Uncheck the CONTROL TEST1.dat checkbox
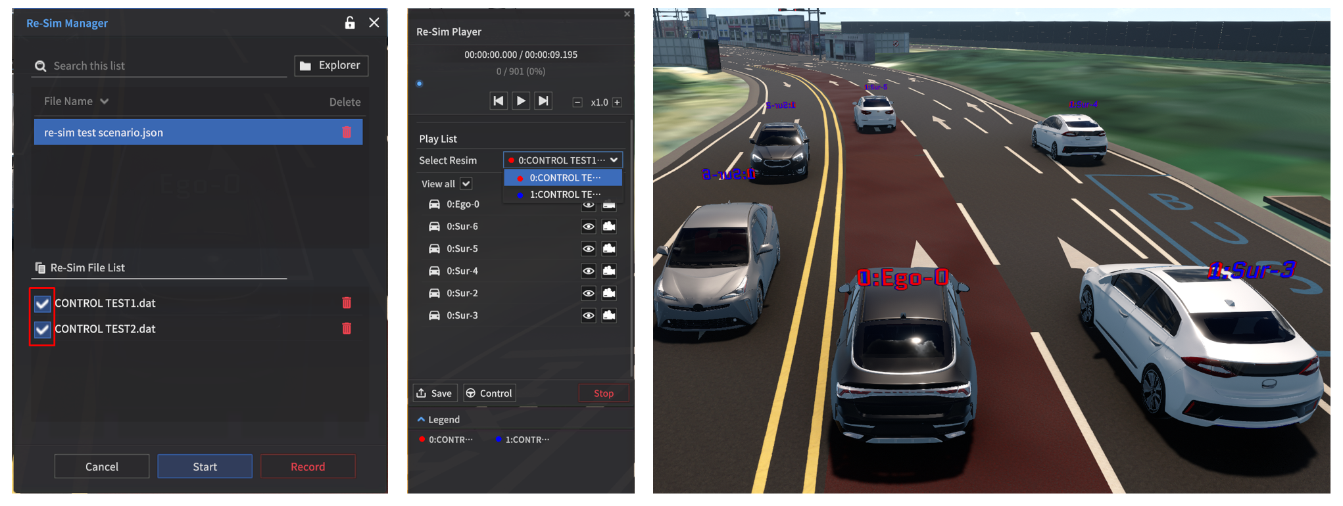The image size is (1343, 506). click(43, 304)
